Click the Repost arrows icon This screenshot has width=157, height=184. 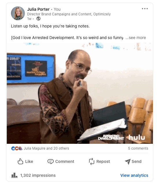(x=92, y=161)
